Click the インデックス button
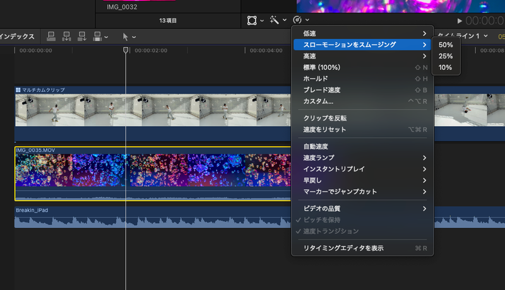This screenshot has height=290, width=505. [17, 37]
